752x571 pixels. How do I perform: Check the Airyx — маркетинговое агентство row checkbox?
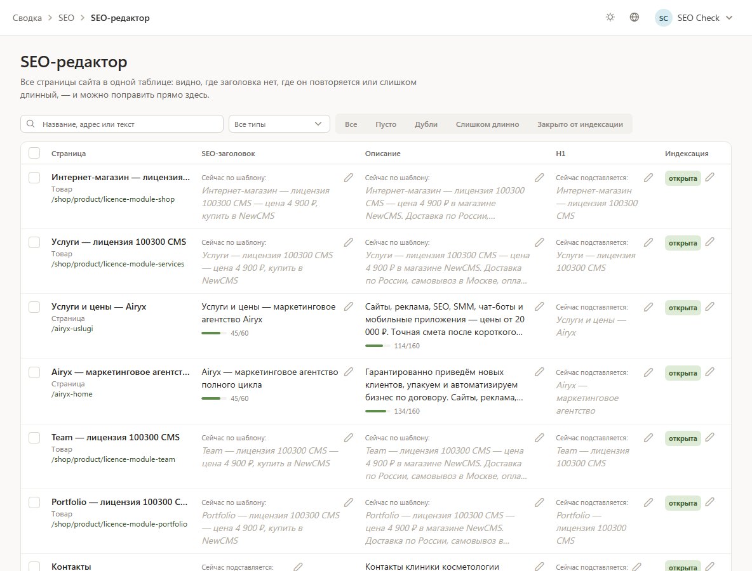34,372
